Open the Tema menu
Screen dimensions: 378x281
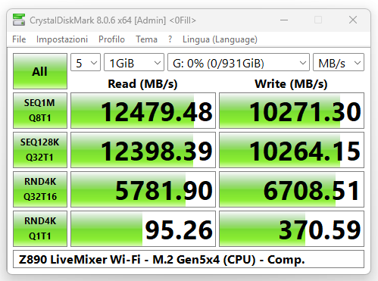point(146,39)
